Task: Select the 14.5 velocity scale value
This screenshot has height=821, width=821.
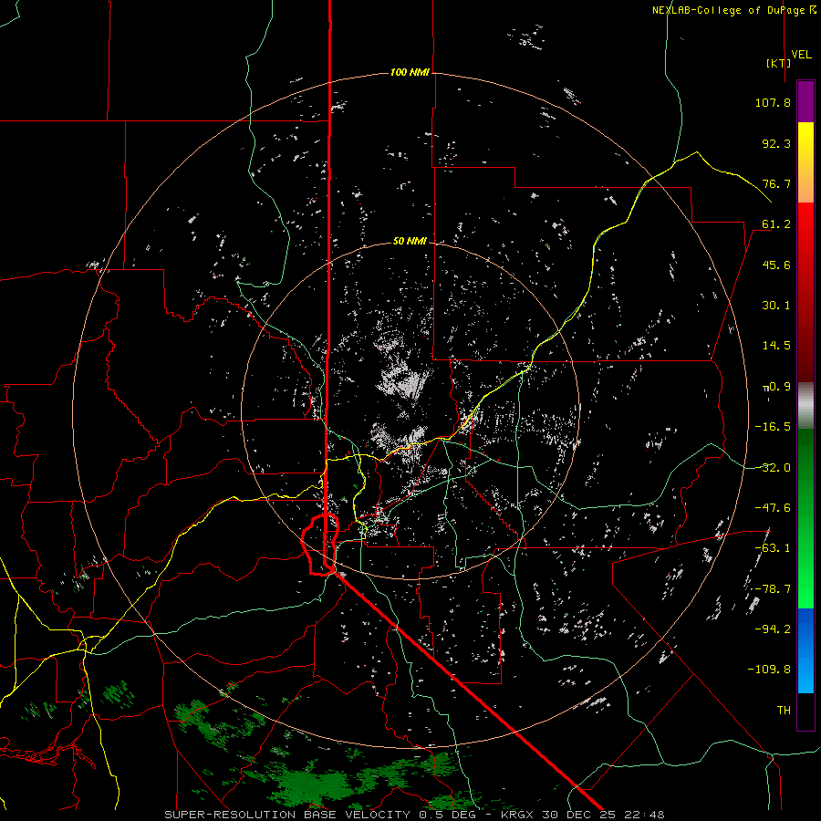Action: [776, 346]
